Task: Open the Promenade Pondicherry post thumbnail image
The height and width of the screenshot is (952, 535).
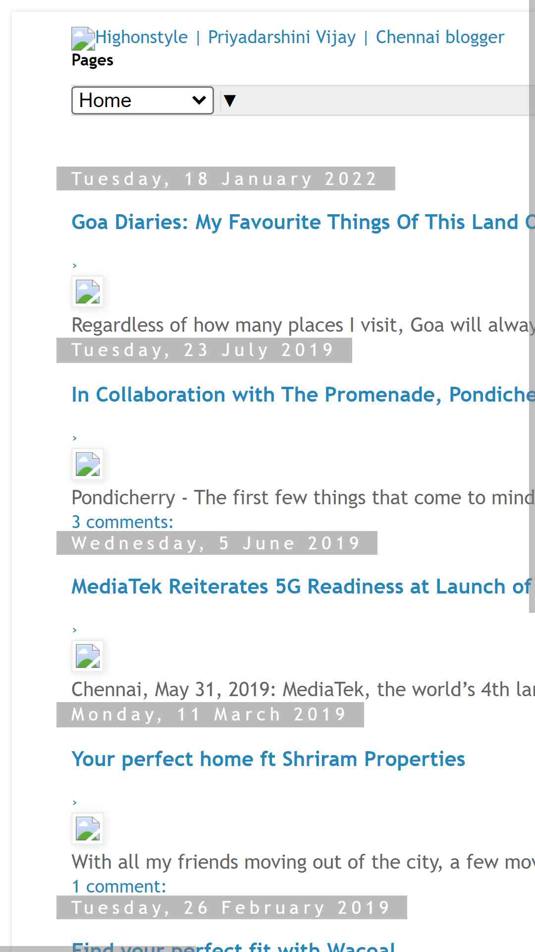Action: coord(88,464)
